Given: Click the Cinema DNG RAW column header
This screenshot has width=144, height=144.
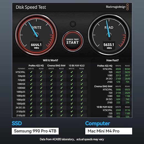Looking at the screenshot, I should click(x=56, y=66).
